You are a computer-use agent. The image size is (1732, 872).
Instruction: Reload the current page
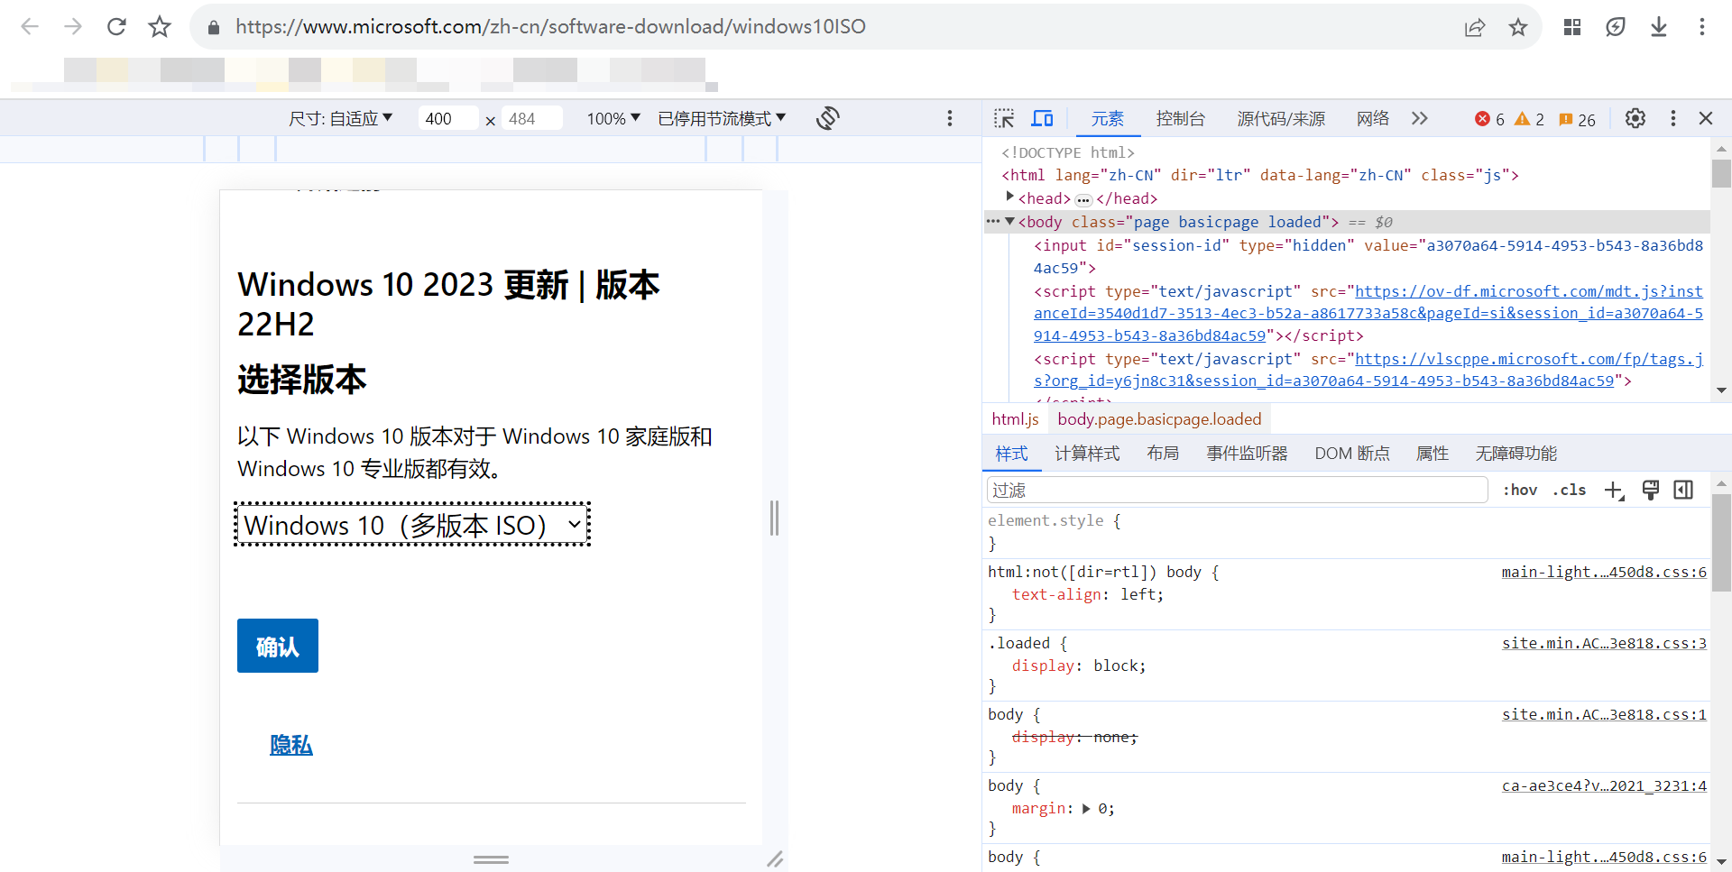tap(116, 27)
